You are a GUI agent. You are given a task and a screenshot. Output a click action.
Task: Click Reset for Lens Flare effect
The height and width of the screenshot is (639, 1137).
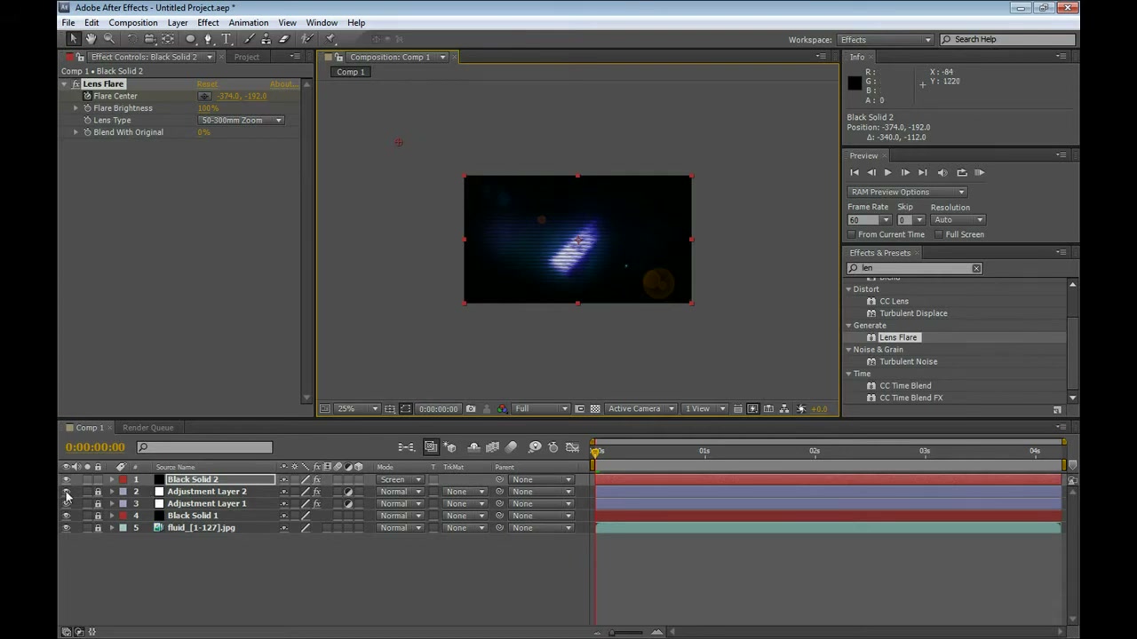(207, 84)
